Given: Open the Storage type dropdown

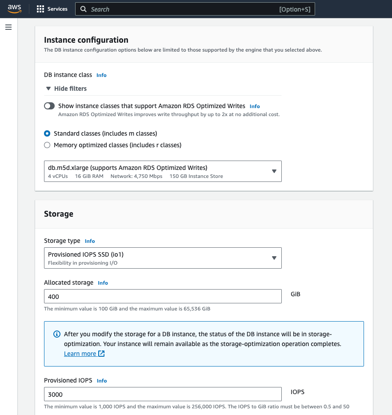Looking at the screenshot, I should 274,258.
